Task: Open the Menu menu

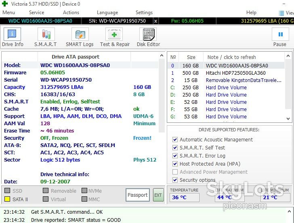Action: tap(8, 13)
